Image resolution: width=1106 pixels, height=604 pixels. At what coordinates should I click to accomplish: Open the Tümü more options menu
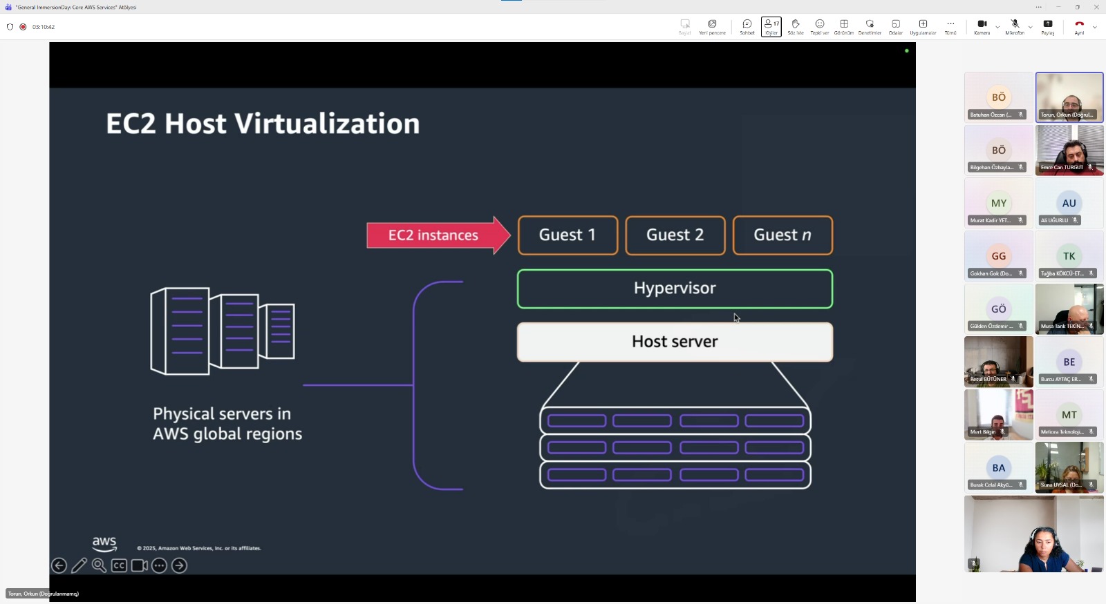point(950,26)
